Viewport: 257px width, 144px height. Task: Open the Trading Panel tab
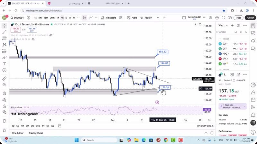click(36, 133)
